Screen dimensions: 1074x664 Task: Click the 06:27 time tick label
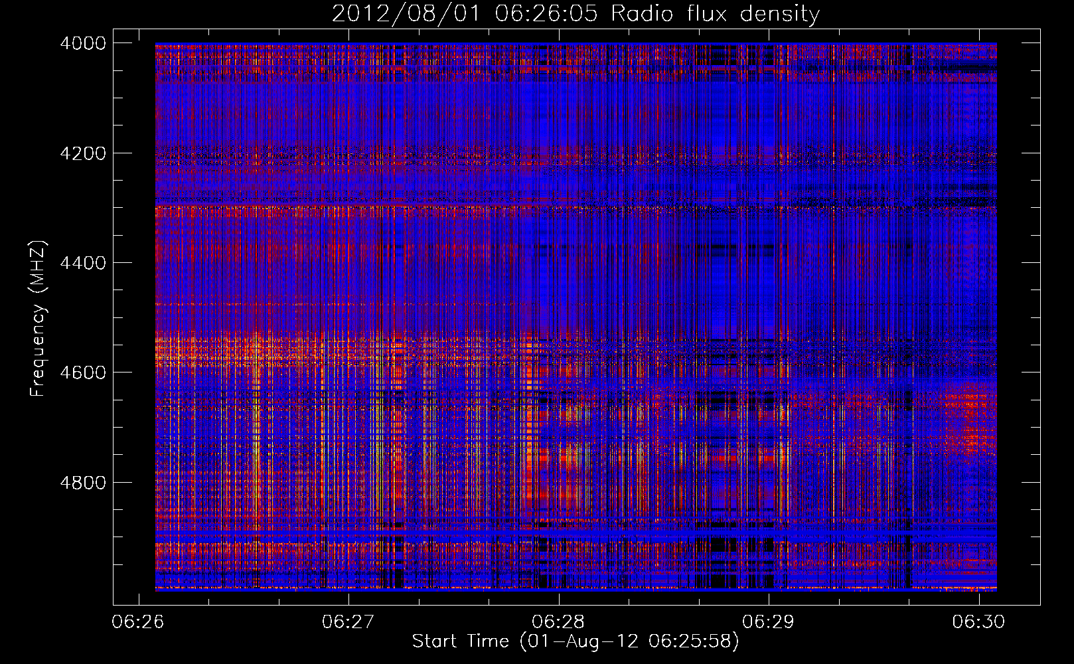pyautogui.click(x=348, y=622)
